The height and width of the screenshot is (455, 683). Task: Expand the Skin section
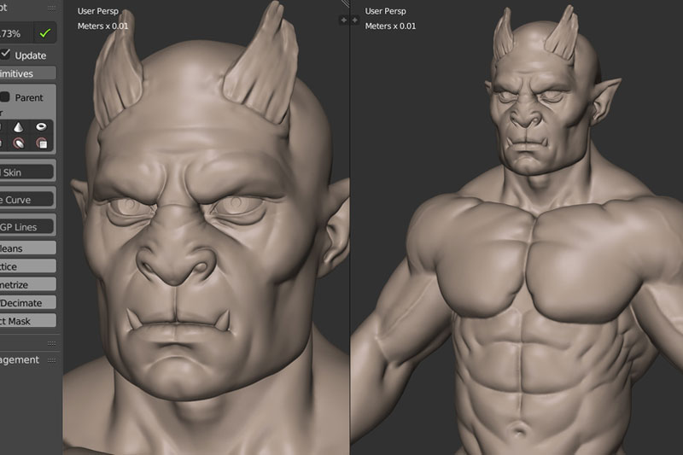pyautogui.click(x=26, y=172)
